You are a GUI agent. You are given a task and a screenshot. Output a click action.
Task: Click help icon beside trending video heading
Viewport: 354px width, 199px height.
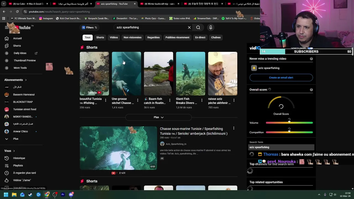click(311, 59)
